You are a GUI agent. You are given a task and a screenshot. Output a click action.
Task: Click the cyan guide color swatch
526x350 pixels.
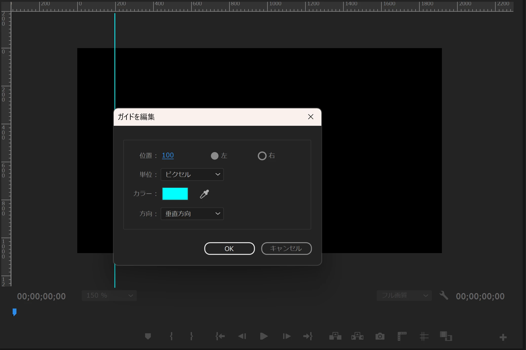[x=175, y=194]
